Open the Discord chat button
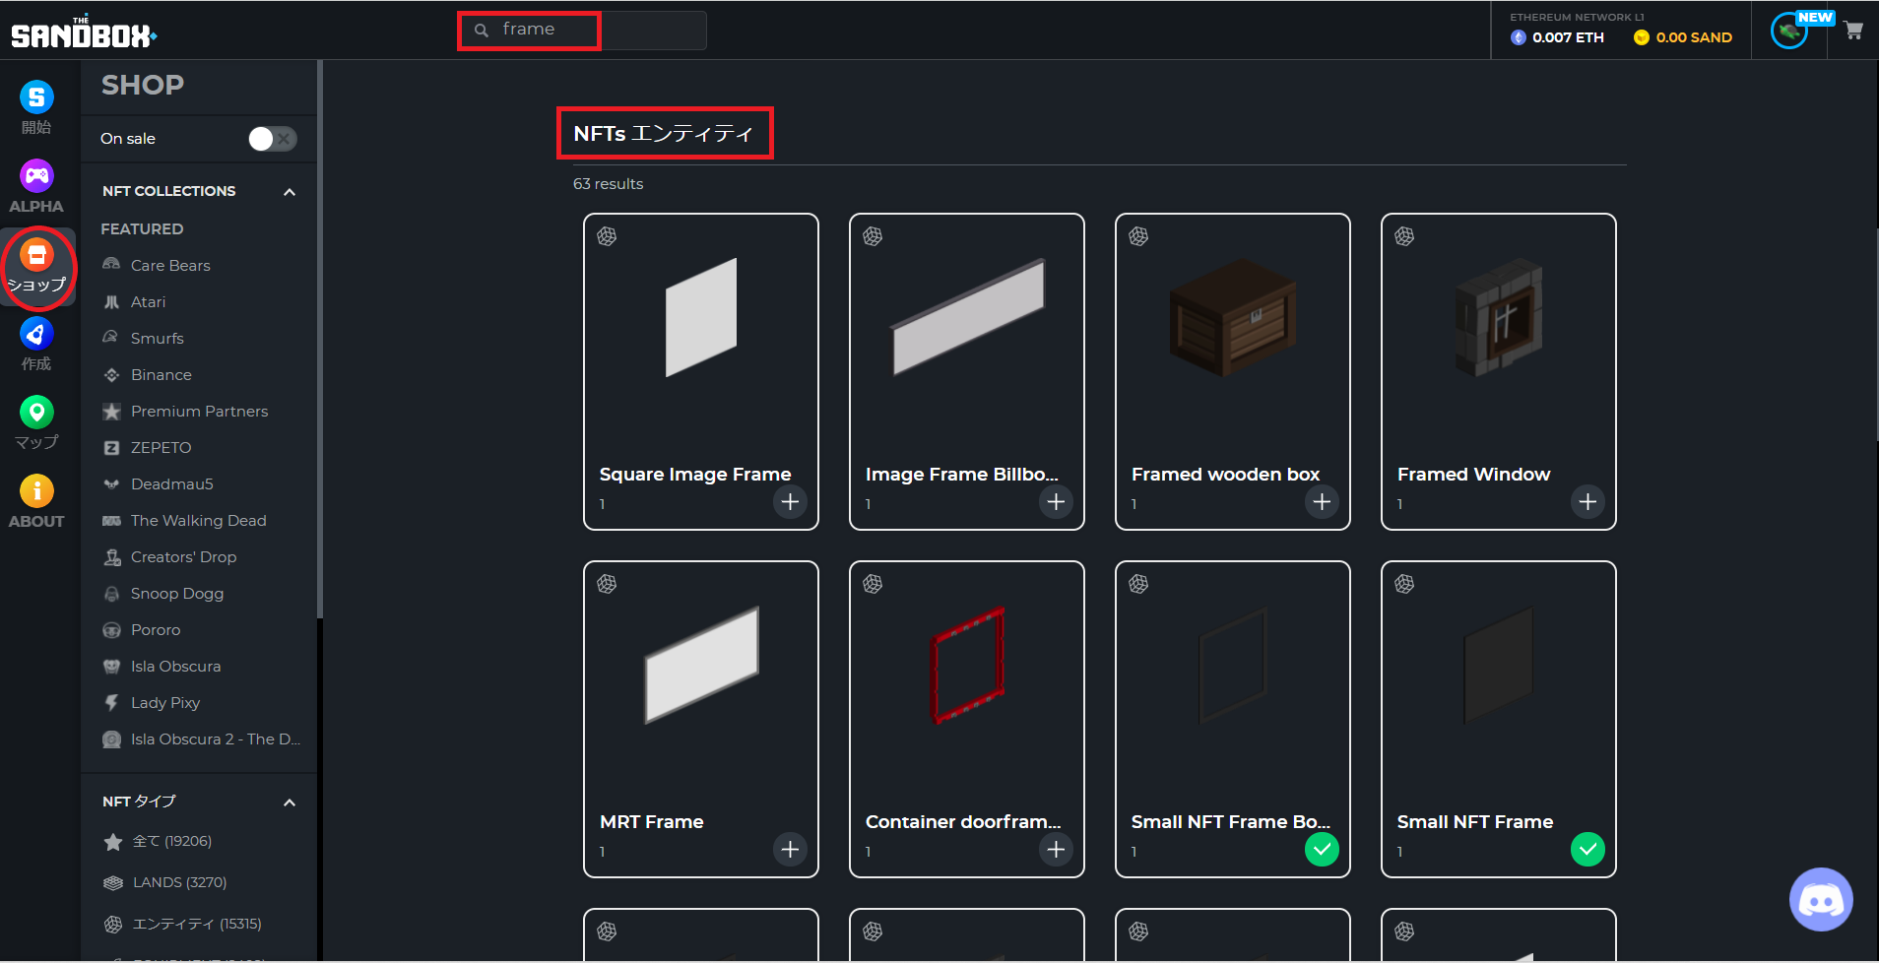The image size is (1879, 963). 1821,899
